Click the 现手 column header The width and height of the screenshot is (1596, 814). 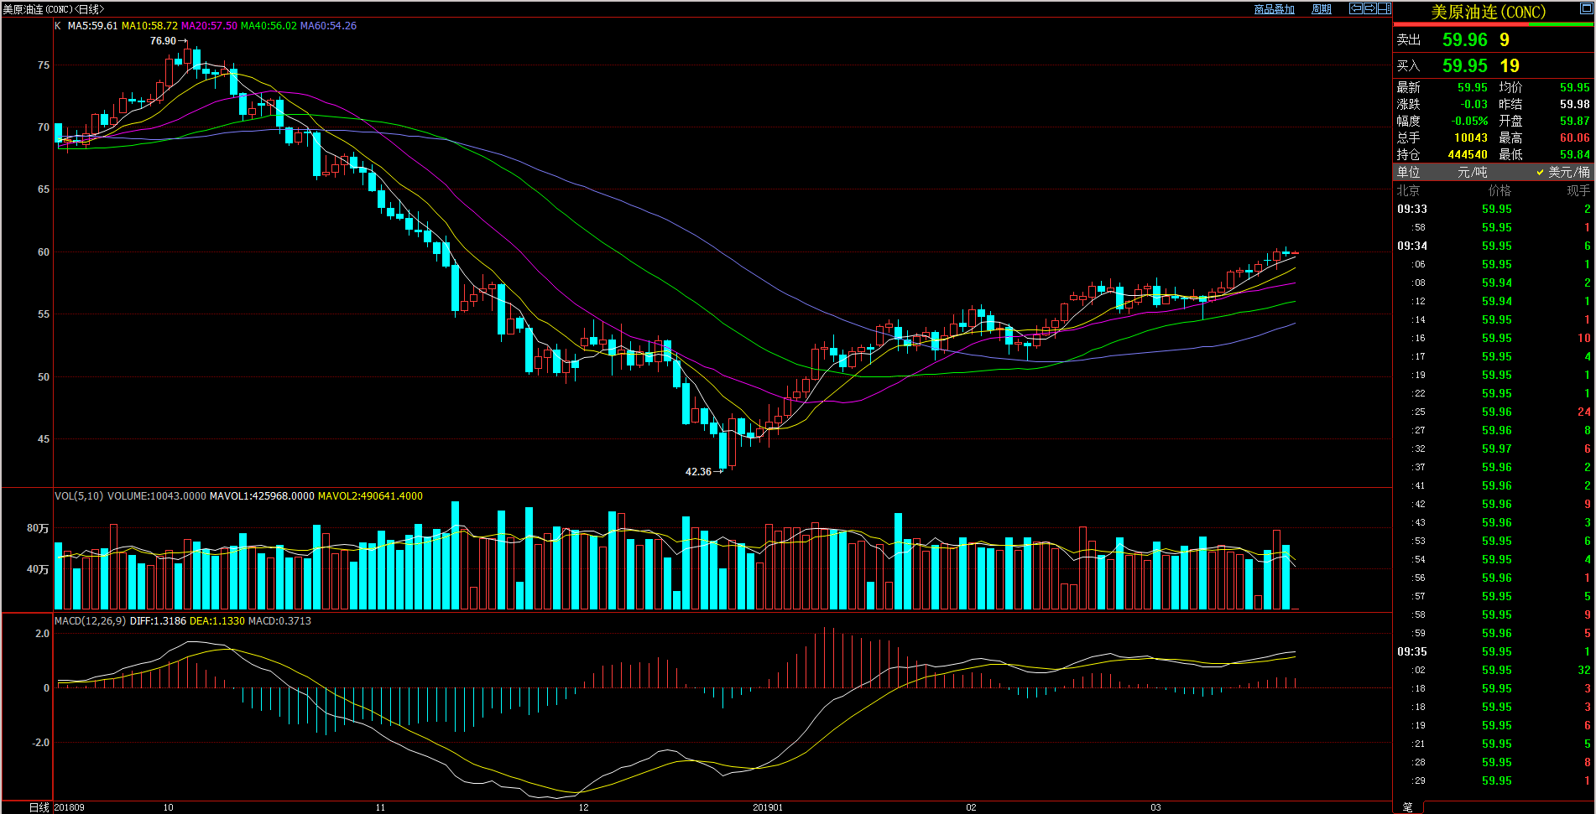[x=1578, y=190]
